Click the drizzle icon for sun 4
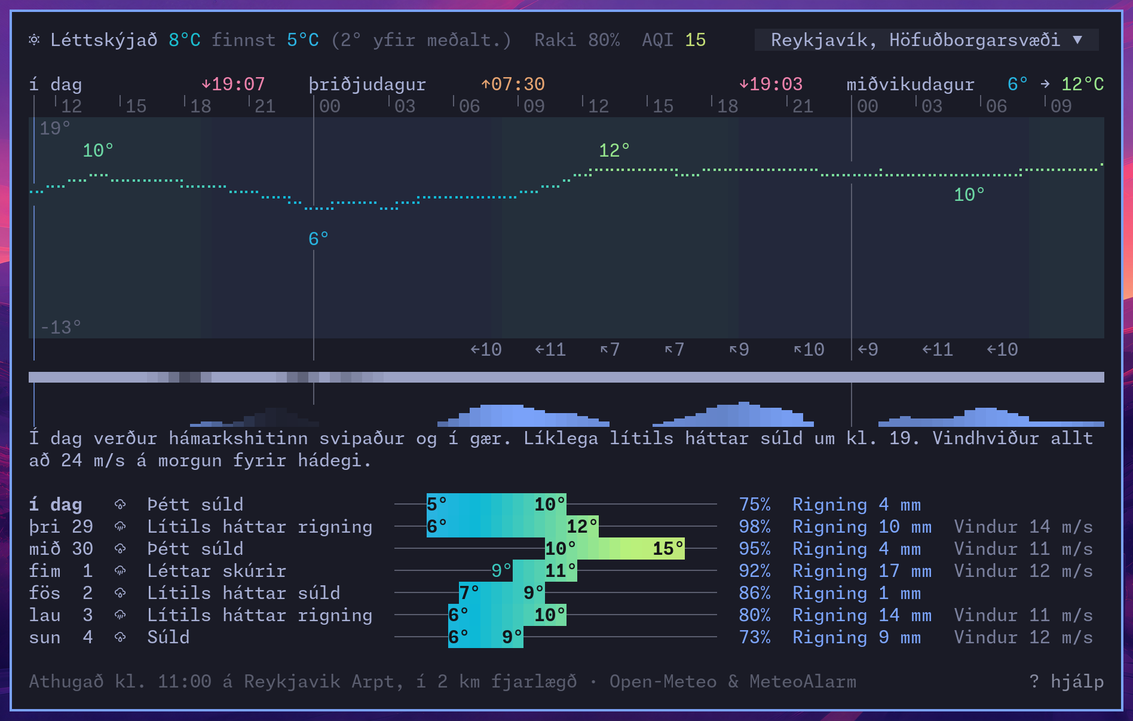The width and height of the screenshot is (1133, 721). click(x=120, y=637)
